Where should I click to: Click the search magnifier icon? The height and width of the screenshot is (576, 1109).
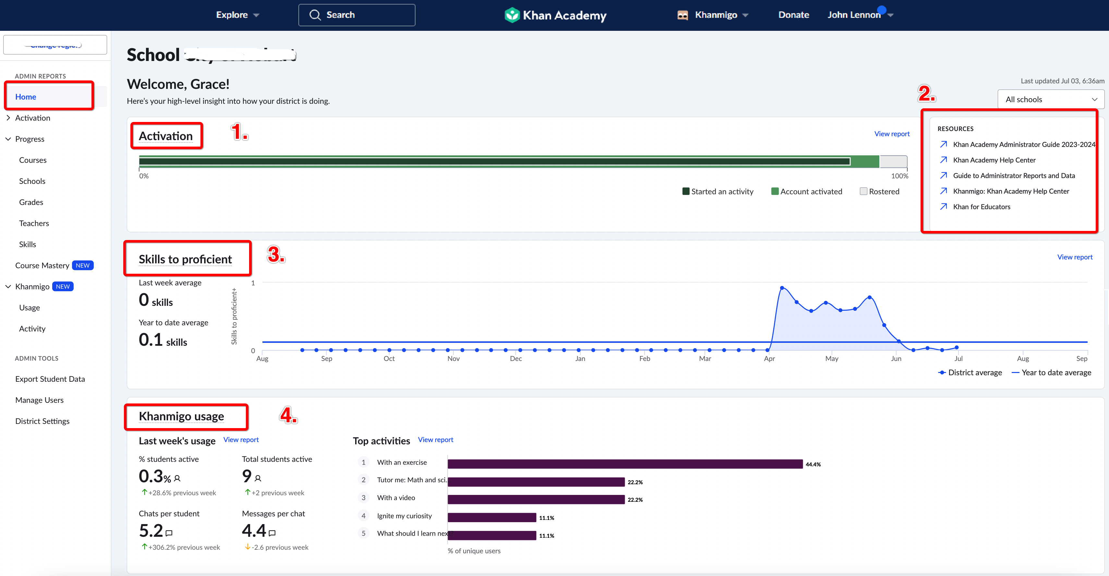[315, 15]
